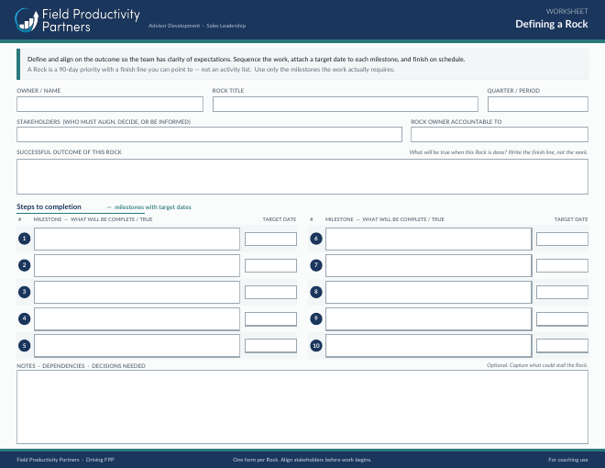Click the Quarter / Period input field
Viewport: 605px width, 468px height.
coord(538,105)
